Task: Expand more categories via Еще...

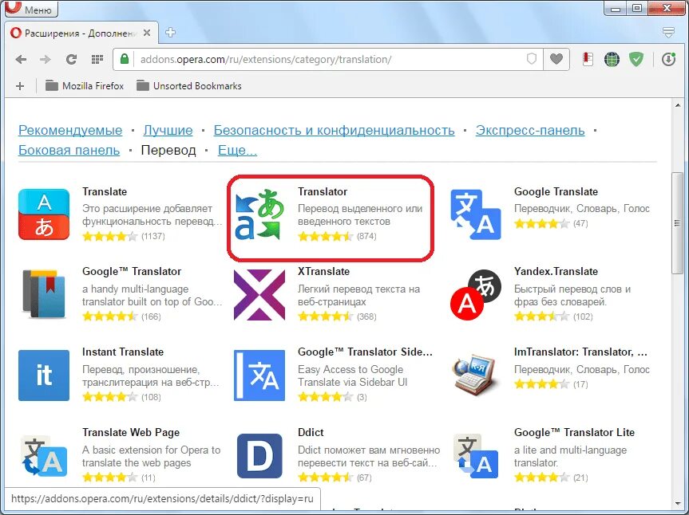Action: point(237,150)
